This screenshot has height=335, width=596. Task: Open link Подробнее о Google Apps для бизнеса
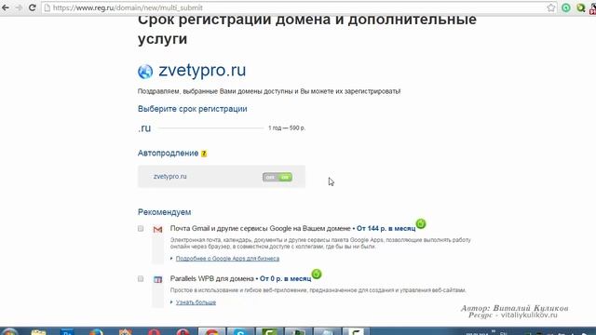click(x=227, y=259)
